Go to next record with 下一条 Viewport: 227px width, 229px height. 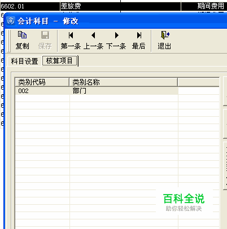pyautogui.click(x=116, y=41)
